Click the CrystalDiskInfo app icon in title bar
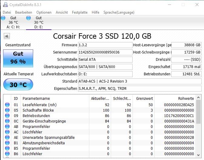This screenshot has height=160, width=204. pyautogui.click(x=5, y=5)
